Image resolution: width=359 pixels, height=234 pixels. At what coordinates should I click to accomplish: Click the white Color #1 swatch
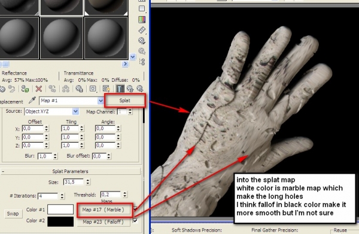coord(60,210)
